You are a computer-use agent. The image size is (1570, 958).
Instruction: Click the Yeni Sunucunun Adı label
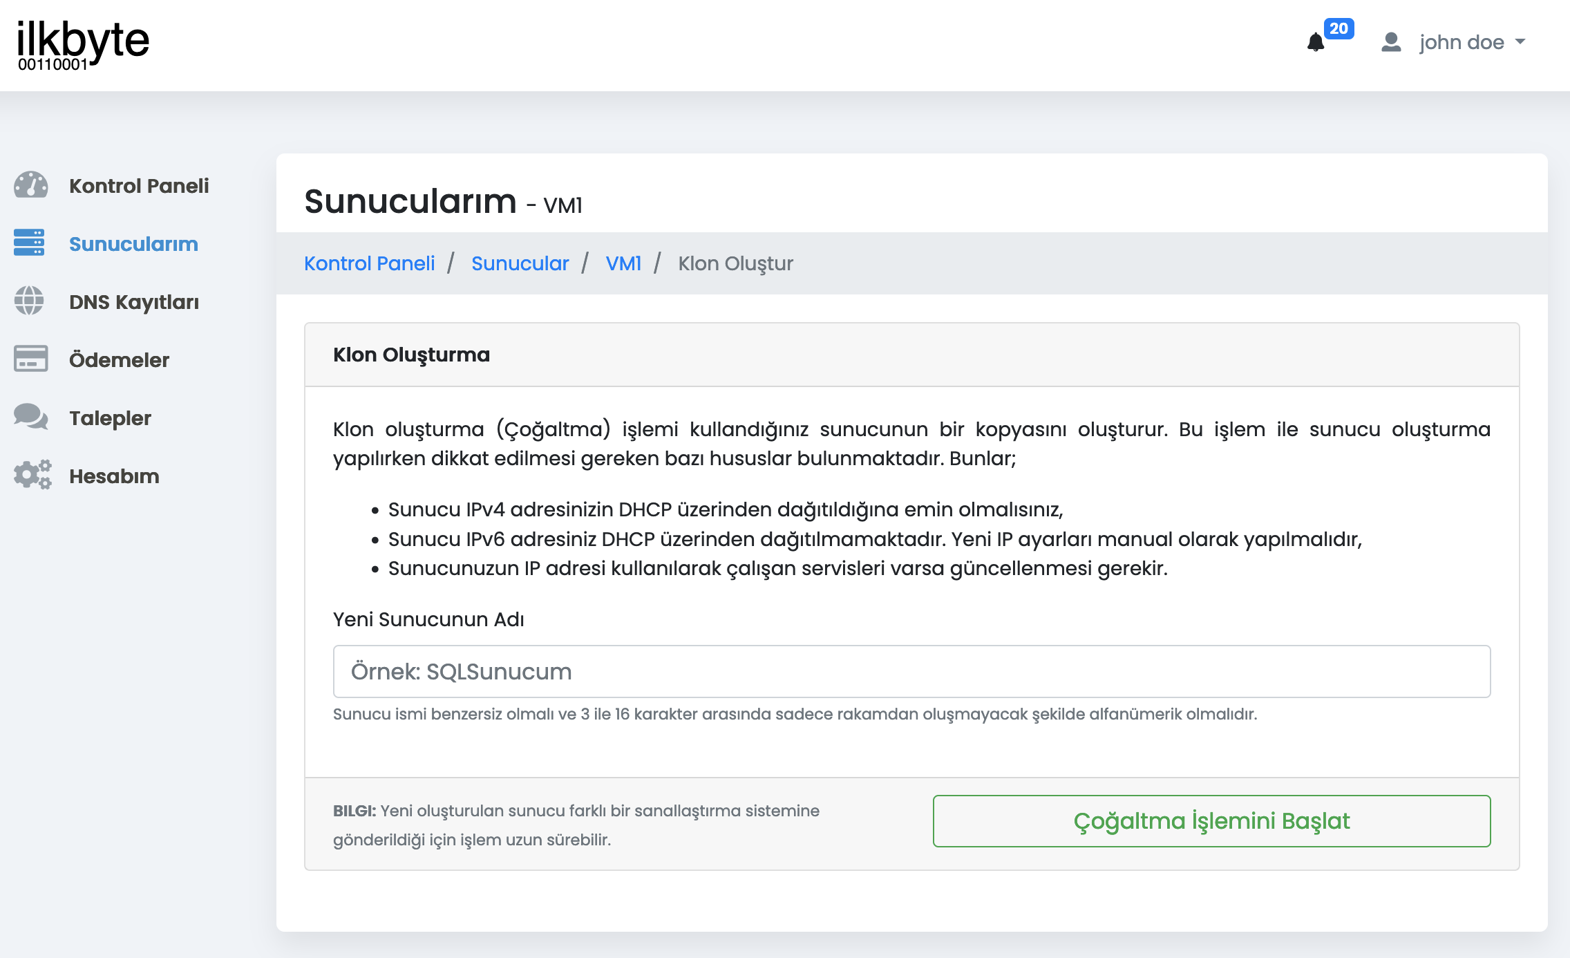428,619
